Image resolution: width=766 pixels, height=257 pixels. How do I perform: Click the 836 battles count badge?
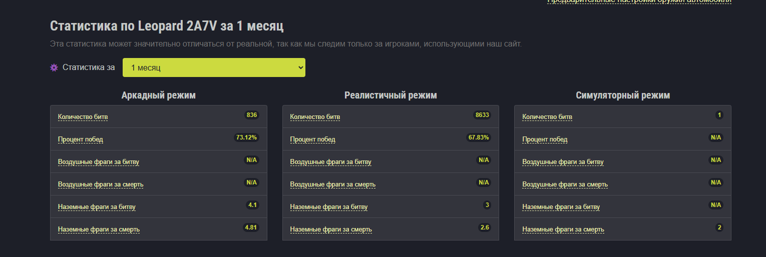coord(252,115)
